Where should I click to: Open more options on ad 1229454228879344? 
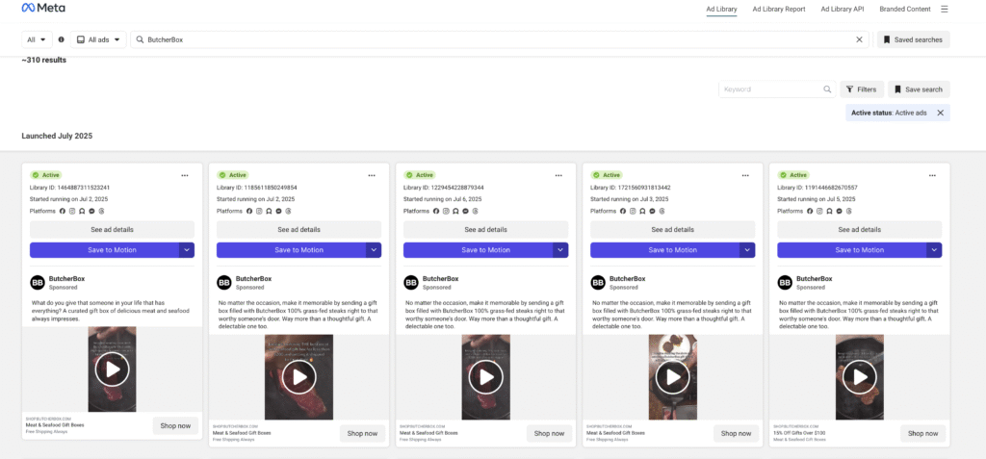558,175
